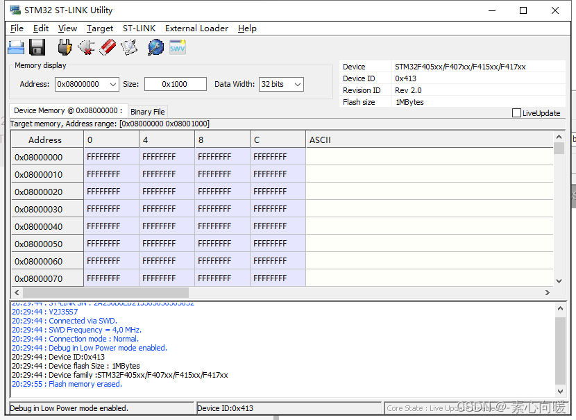Open the Target menu
This screenshot has height=420, width=576.
pos(100,28)
